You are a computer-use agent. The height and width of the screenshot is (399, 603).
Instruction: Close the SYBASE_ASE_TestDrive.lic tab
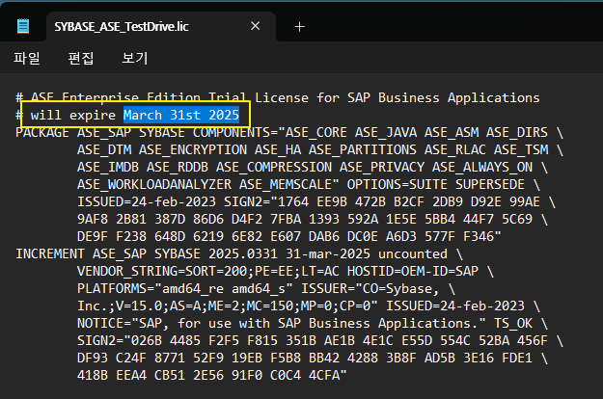(x=256, y=26)
